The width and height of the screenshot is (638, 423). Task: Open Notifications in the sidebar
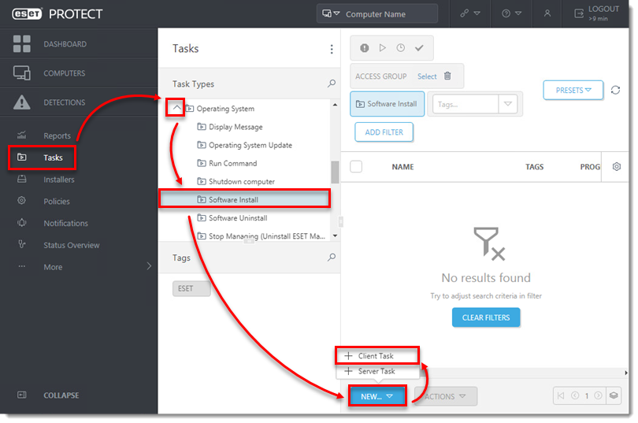[65, 223]
